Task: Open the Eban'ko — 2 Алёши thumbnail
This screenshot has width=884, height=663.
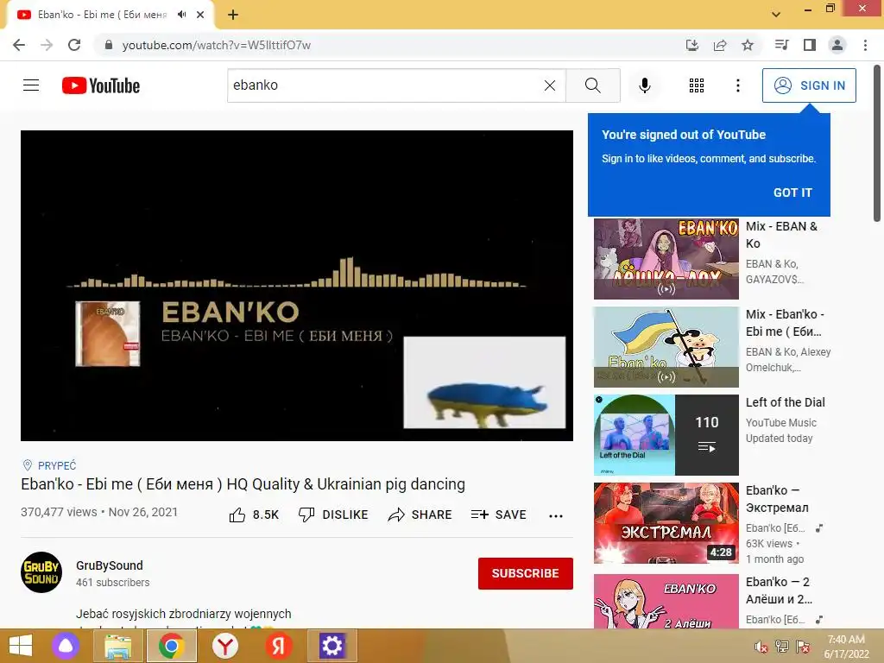Action: click(666, 601)
